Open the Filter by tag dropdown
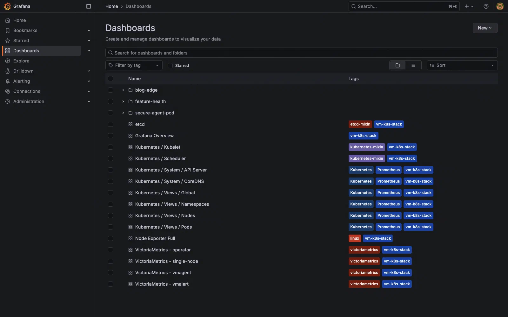 click(x=134, y=65)
